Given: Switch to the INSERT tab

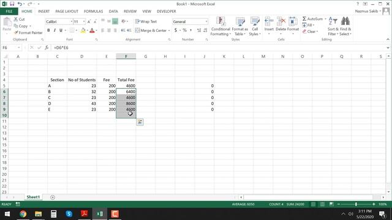Looking at the screenshot, I should coord(43,12).
